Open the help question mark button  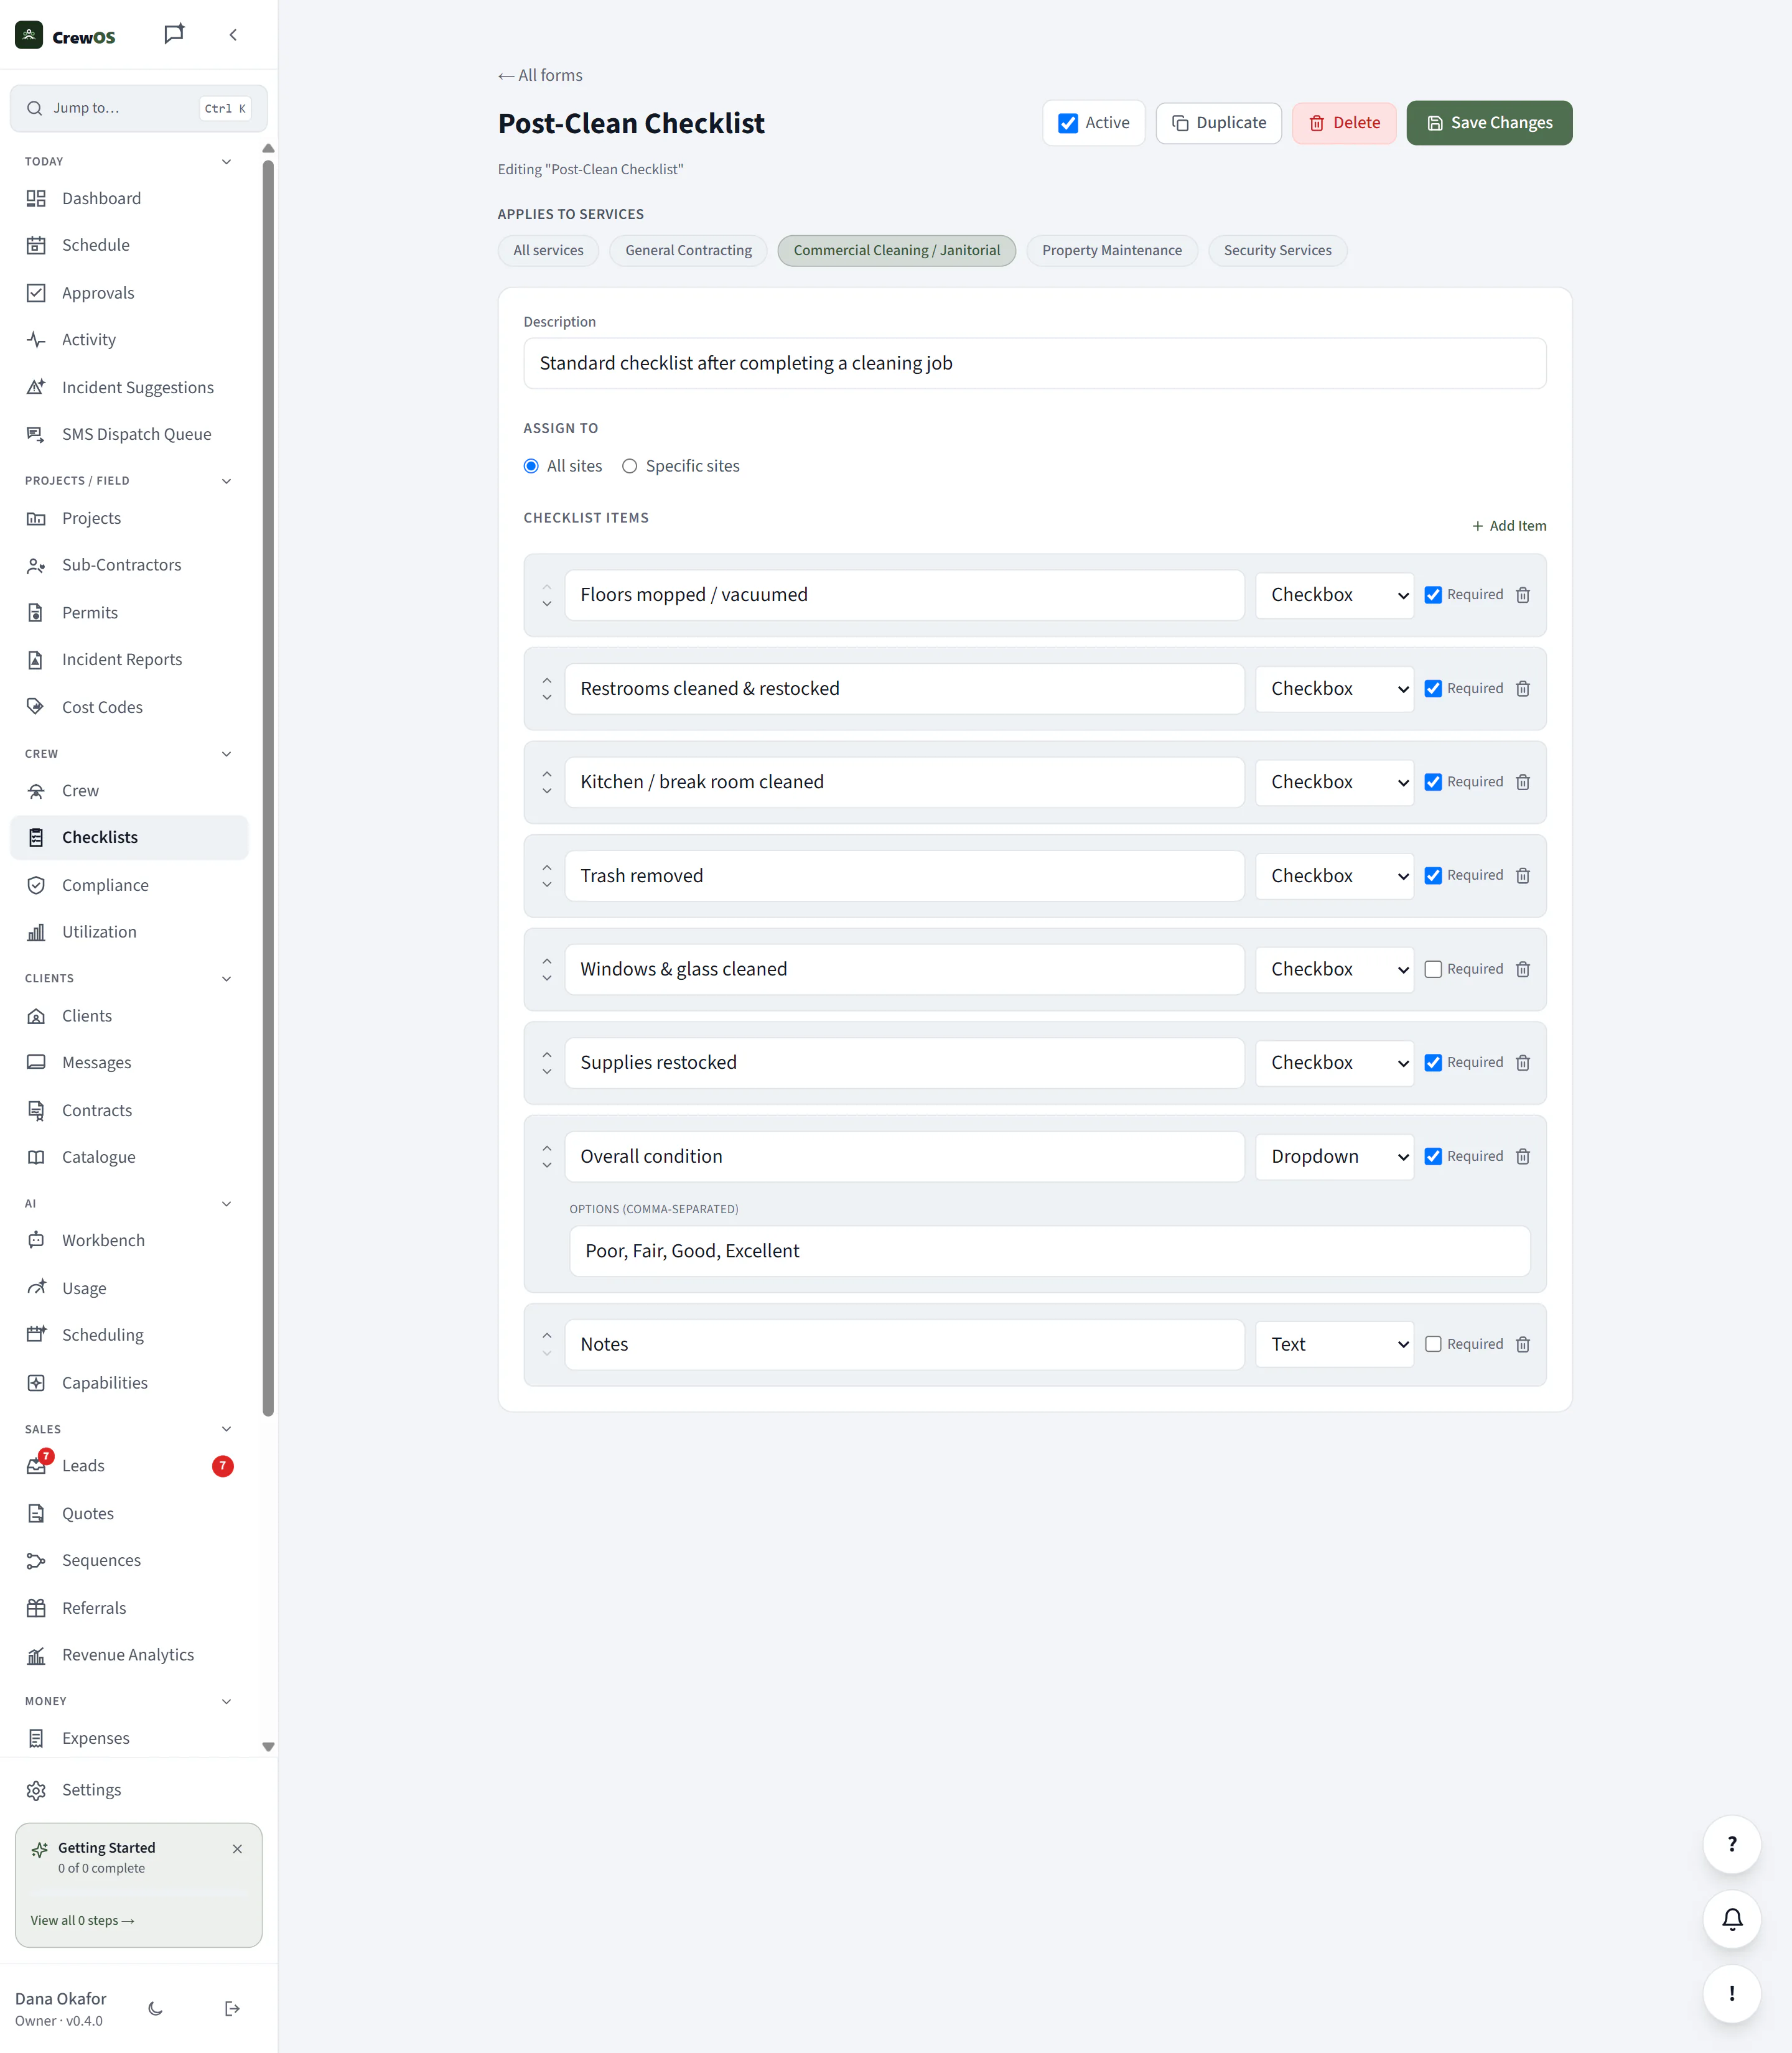1731,1844
